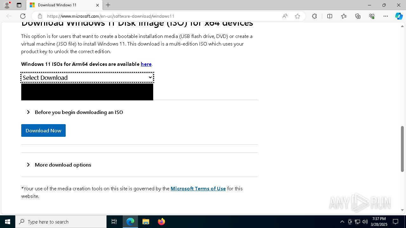Viewport: 406px width, 228px height.
Task: Click the Download Now button
Action: tap(43, 130)
